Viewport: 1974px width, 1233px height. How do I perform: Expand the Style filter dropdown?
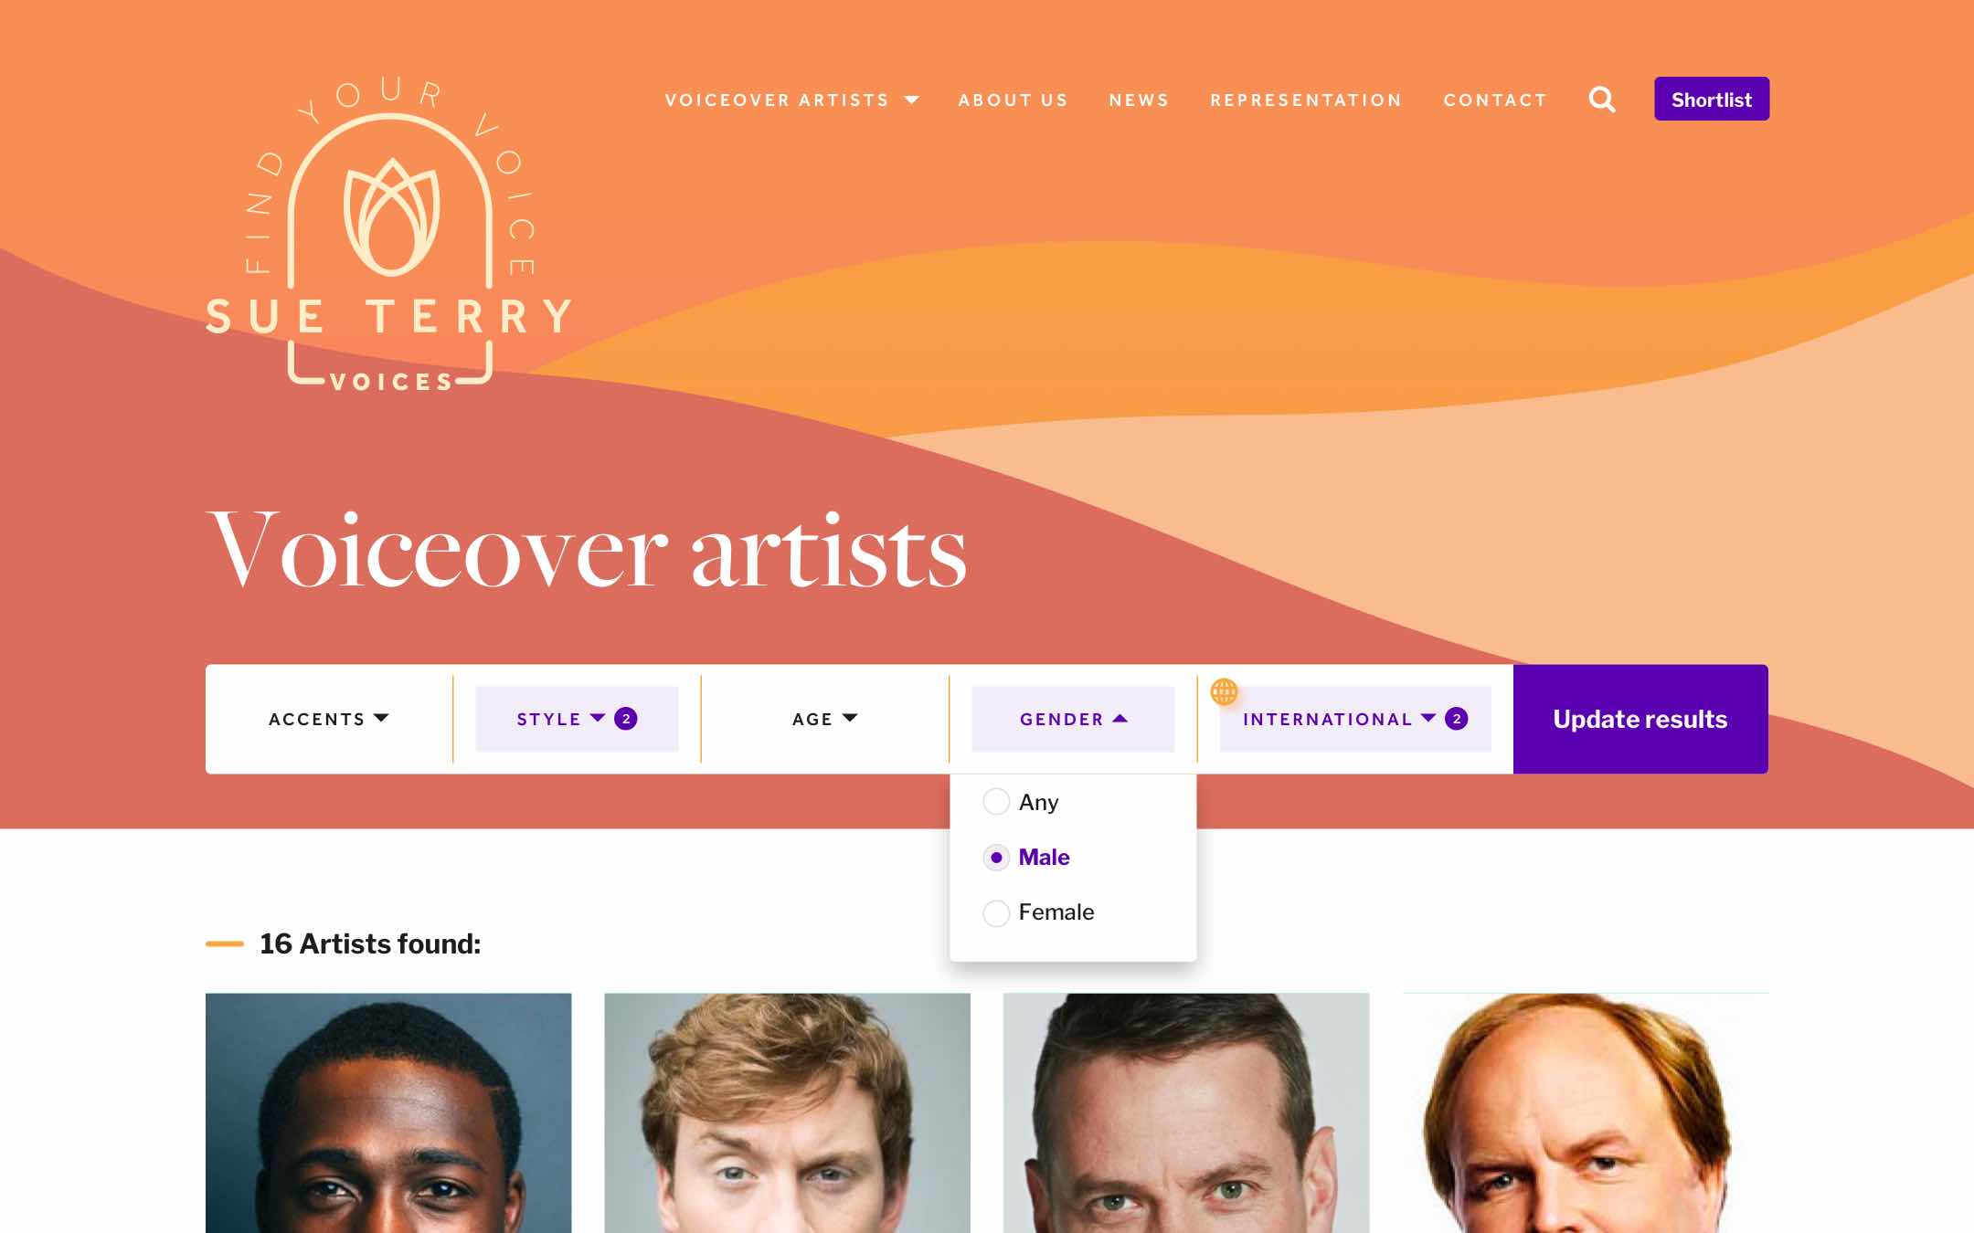577,719
